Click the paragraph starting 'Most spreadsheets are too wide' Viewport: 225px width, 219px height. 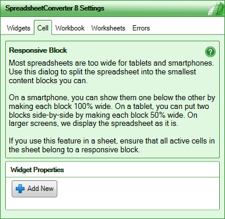[111, 71]
